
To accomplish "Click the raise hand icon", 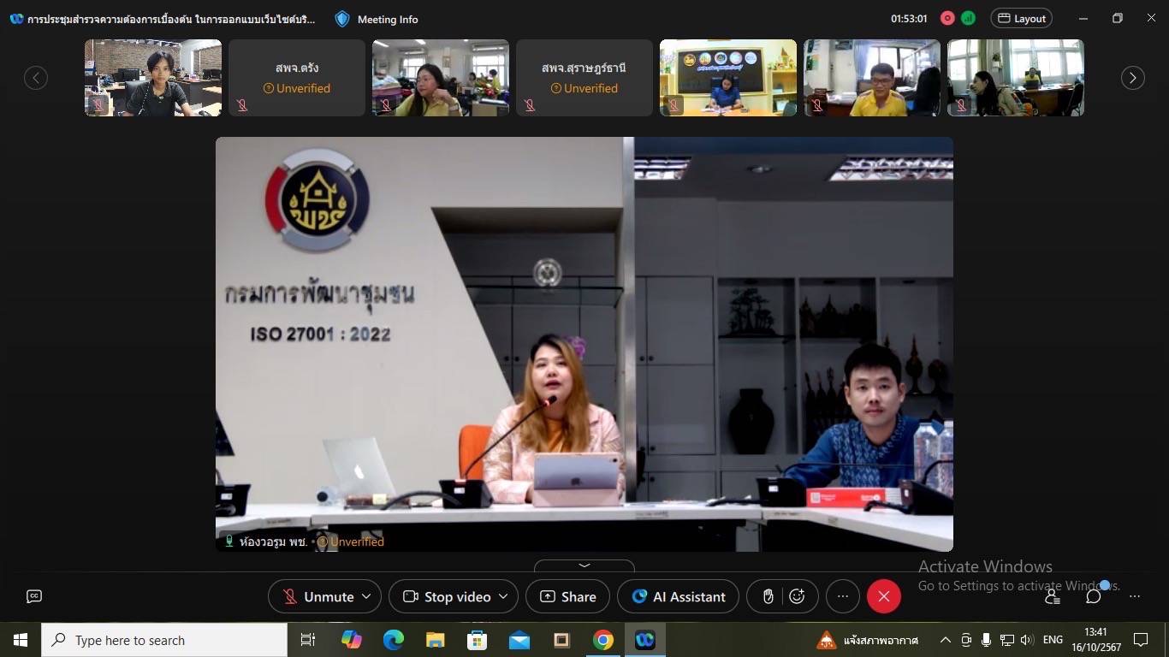I will 768,596.
